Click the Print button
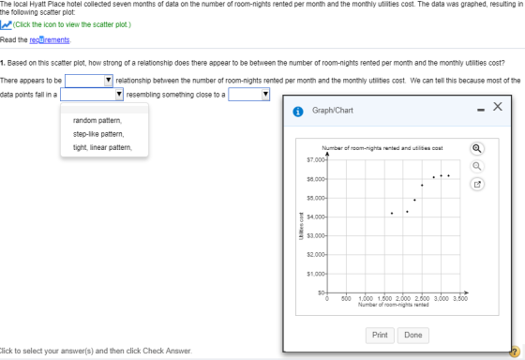This screenshot has width=525, height=360. [380, 336]
